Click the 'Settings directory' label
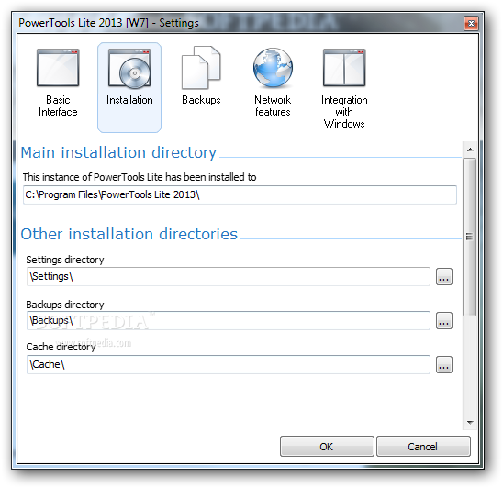This screenshot has height=488, width=503. coord(65,260)
